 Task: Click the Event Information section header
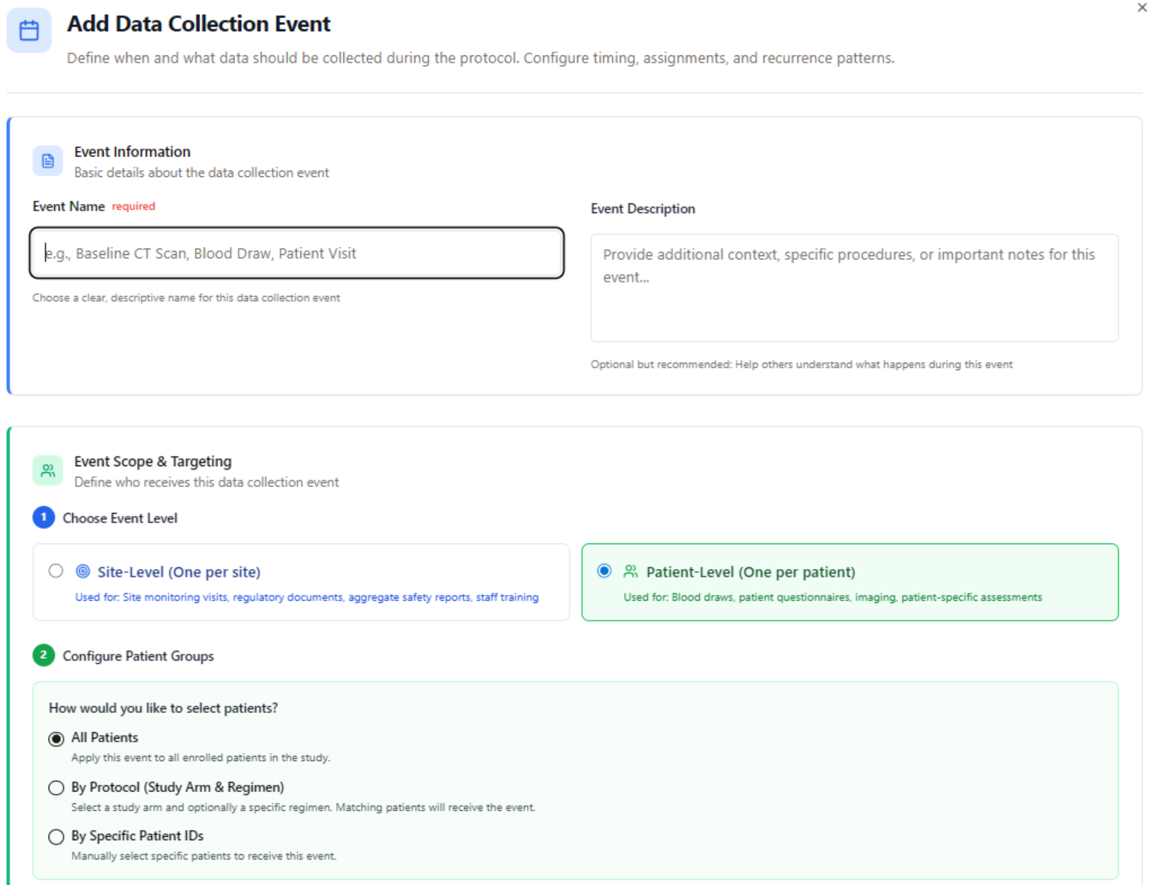point(132,151)
